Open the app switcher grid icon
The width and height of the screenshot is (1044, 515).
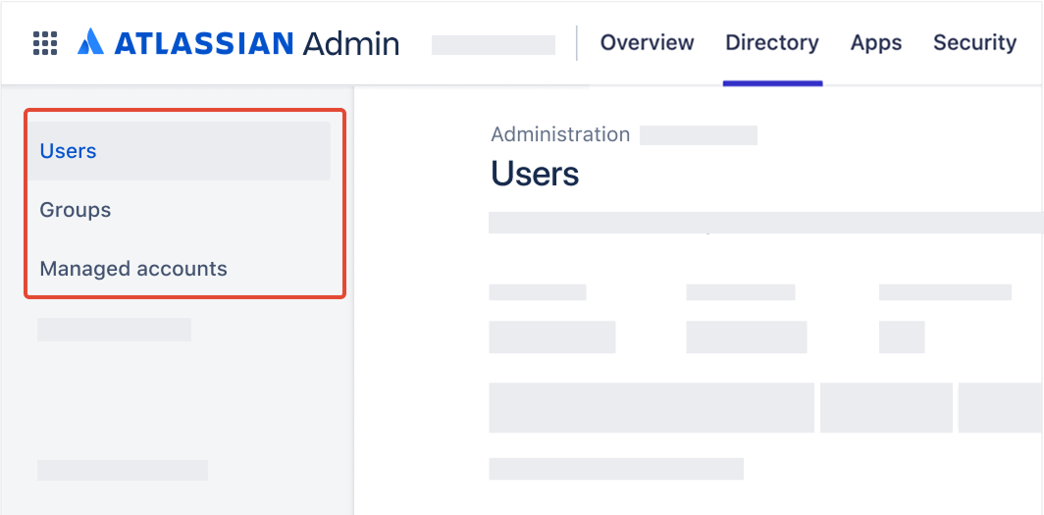coord(45,43)
